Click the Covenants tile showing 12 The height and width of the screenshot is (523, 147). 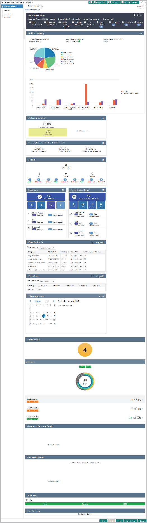click(51, 205)
